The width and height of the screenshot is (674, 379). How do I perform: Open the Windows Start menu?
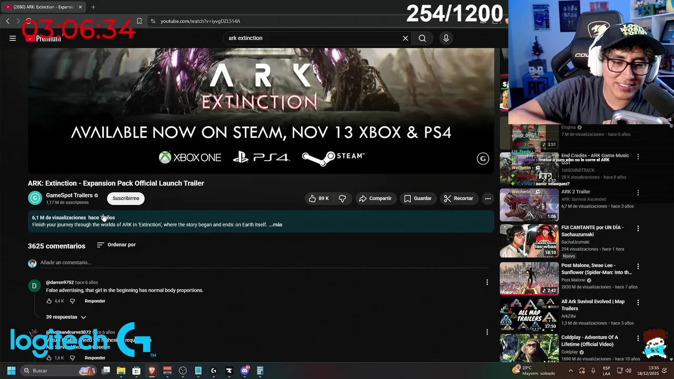coord(11,371)
